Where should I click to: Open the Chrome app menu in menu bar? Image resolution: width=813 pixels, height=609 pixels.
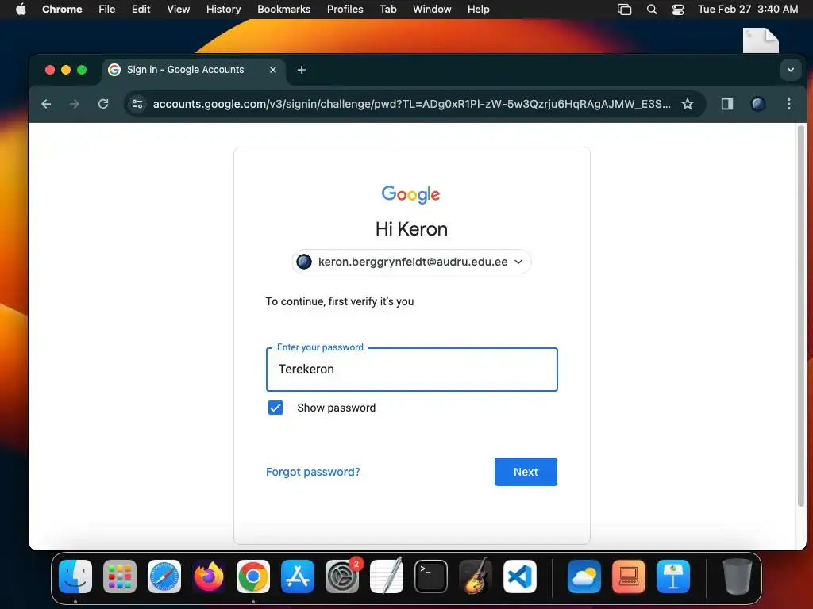pyautogui.click(x=62, y=10)
